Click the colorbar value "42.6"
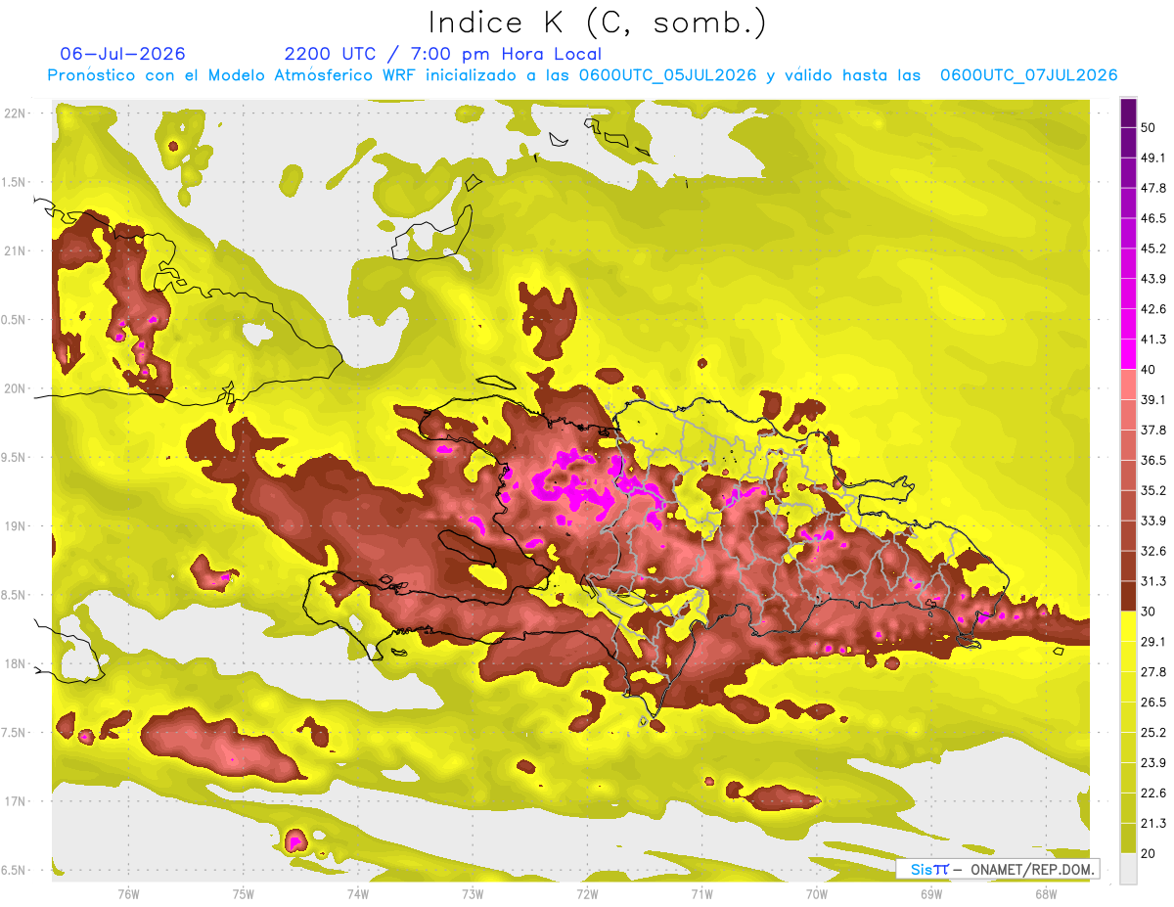The width and height of the screenshot is (1174, 907). [x=1154, y=309]
